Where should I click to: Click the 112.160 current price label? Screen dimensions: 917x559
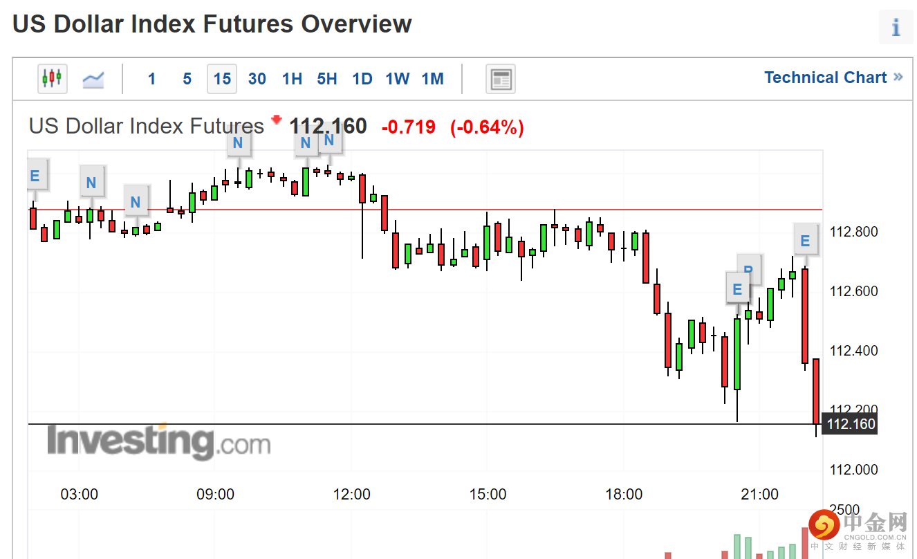(x=851, y=424)
